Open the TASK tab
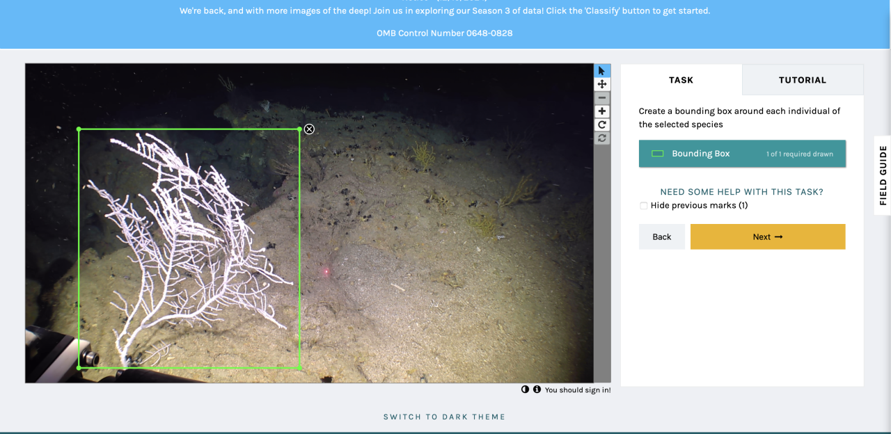Viewport: 891px width, 434px height. [681, 80]
